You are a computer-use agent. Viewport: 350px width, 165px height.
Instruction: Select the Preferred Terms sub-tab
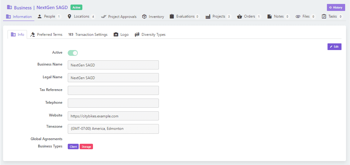[46, 35]
